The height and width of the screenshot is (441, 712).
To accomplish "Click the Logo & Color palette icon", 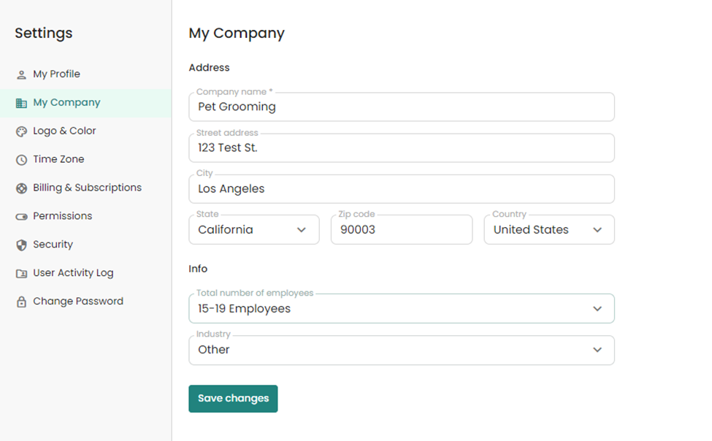I will coord(21,131).
